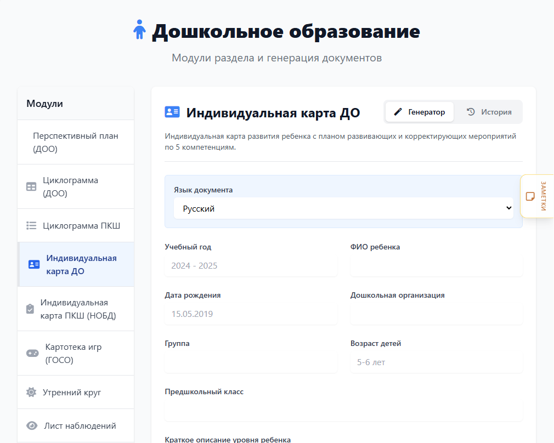554x443 pixels.
Task: Open the Перспективный план (ДОО) module
Action: click(x=76, y=142)
